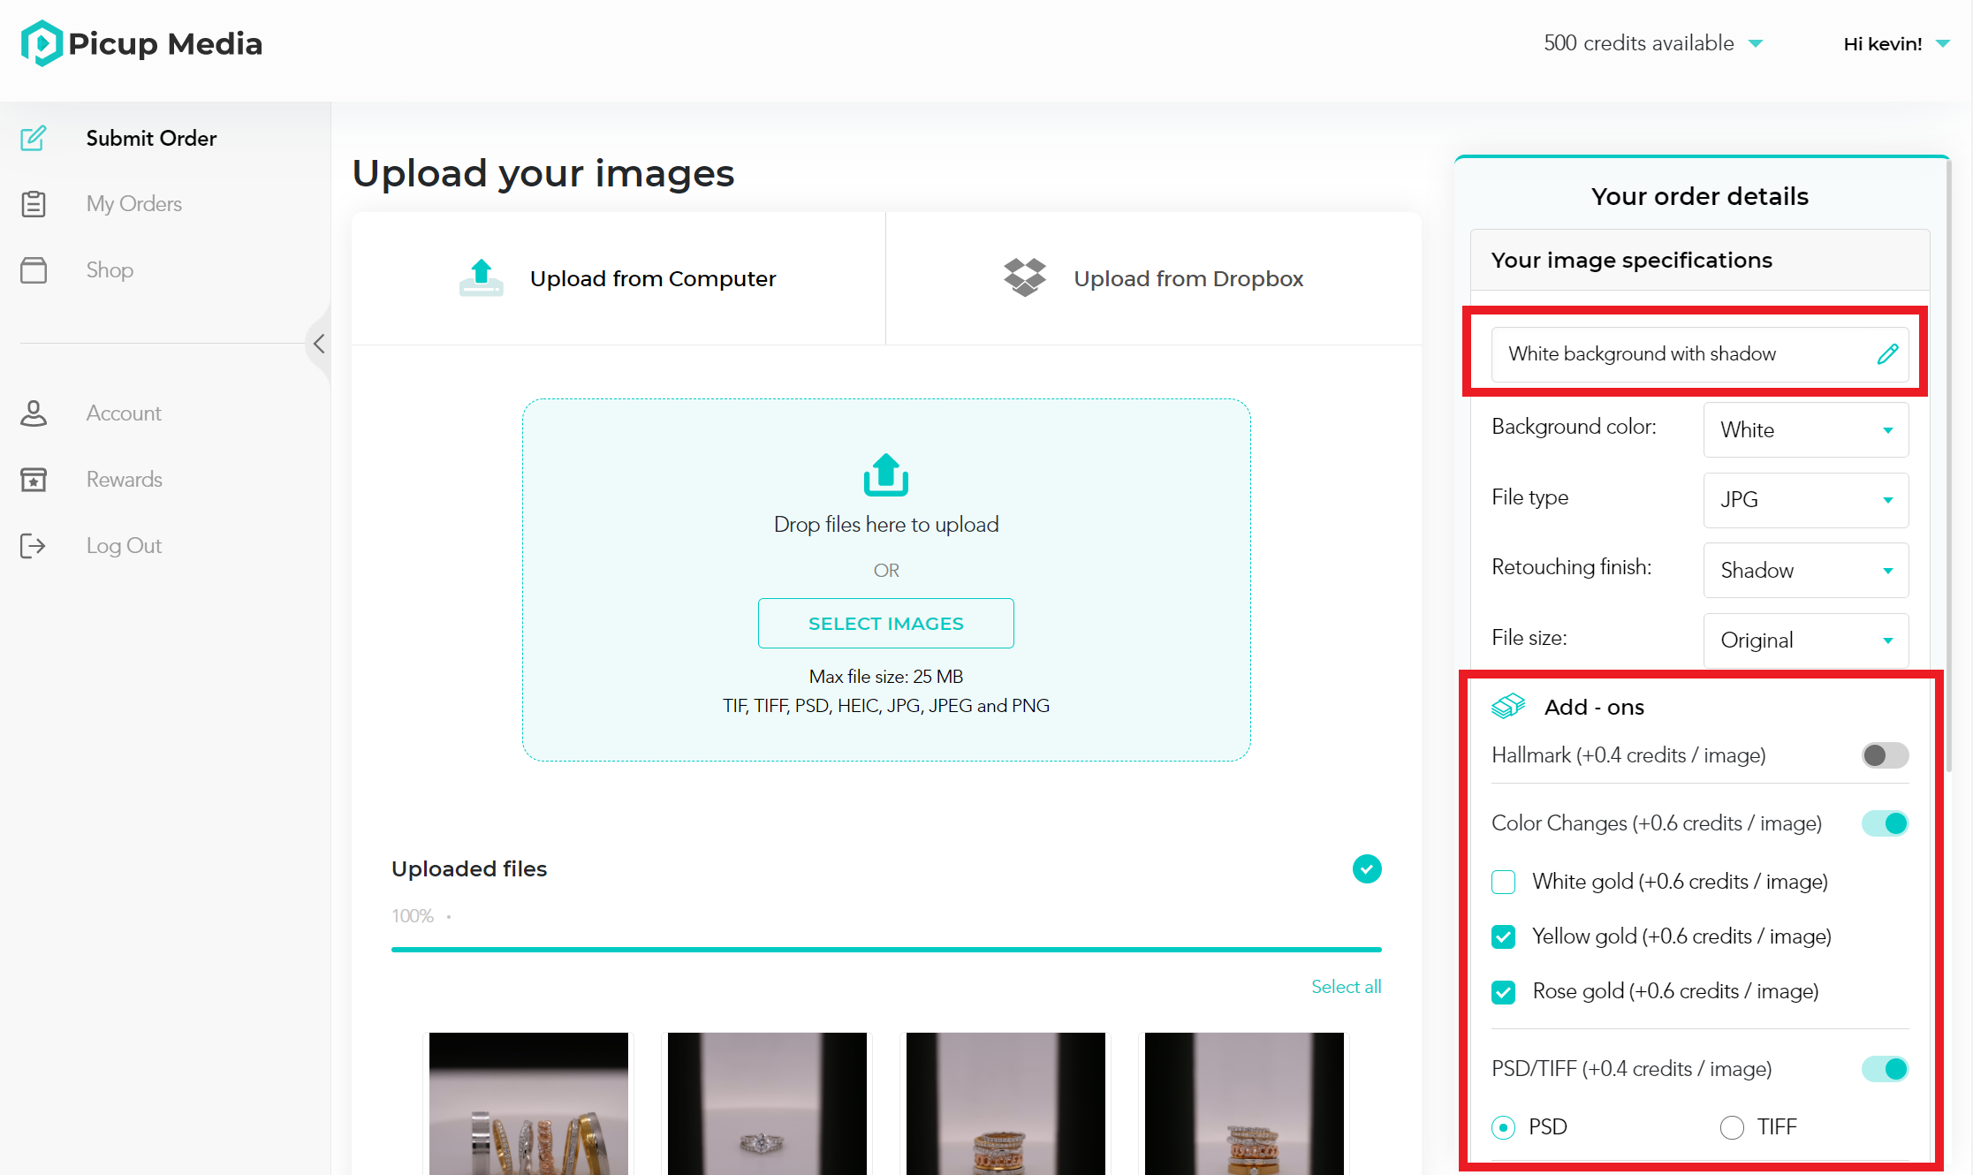Check the White gold checkbox
Screen dimensions: 1973x1175
tap(1503, 882)
